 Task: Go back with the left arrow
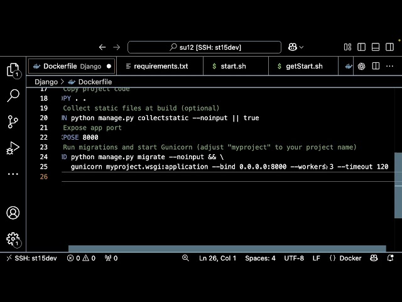102,47
